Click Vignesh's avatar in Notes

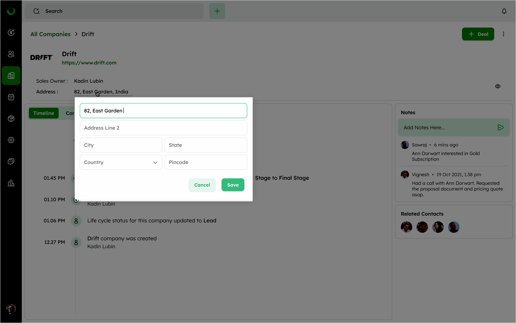pyautogui.click(x=405, y=174)
